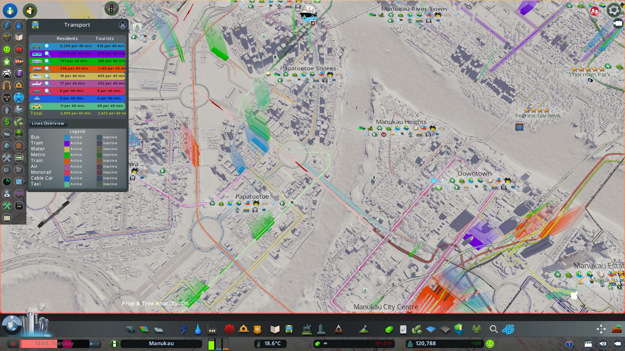Viewport: 625px width, 351px height.
Task: Toggle Tram line visibility magnifier
Action: tap(47, 54)
